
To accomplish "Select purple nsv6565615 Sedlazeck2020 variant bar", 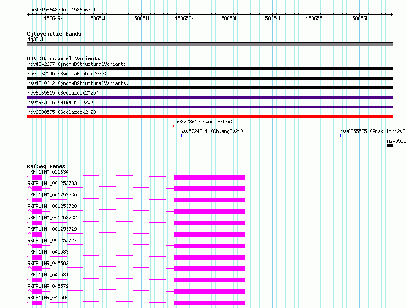I will (210, 97).
